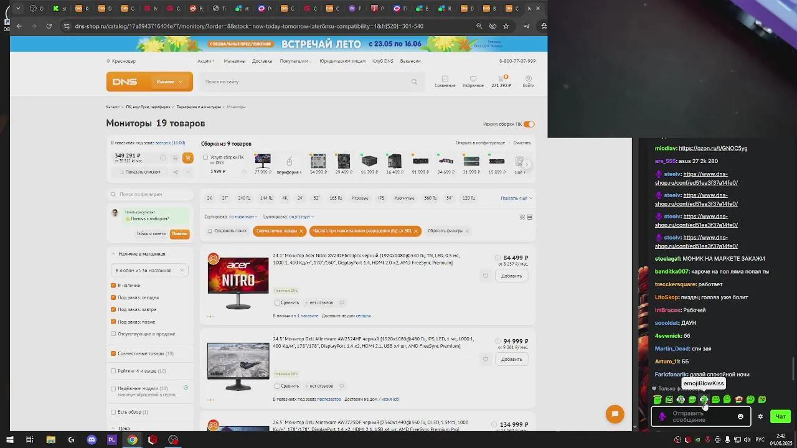Open emoji picker in chat message box
This screenshot has height=448, width=797.
740,416
